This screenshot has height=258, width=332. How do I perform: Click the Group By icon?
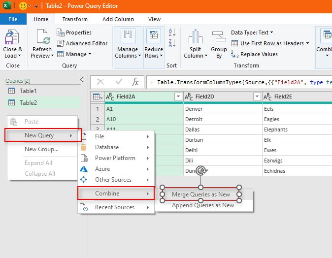(219, 36)
